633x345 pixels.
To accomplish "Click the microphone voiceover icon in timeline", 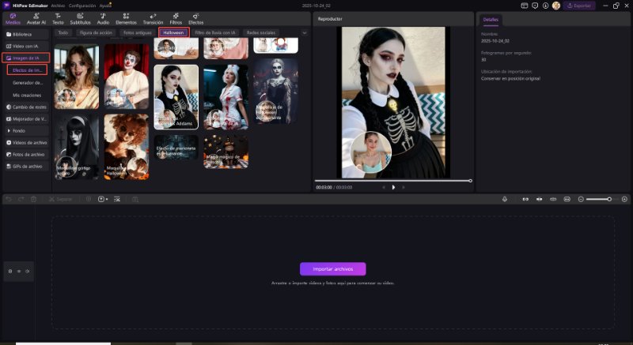I will (505, 199).
